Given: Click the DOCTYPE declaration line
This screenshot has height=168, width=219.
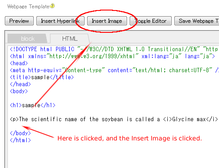Looking at the screenshot, I should [114, 49].
